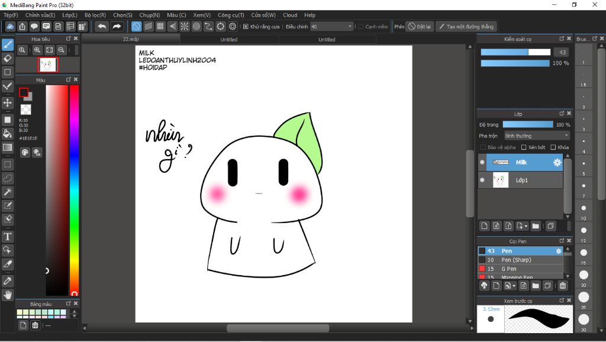
Task: Open the Tệp(F) menu
Action: 11,15
